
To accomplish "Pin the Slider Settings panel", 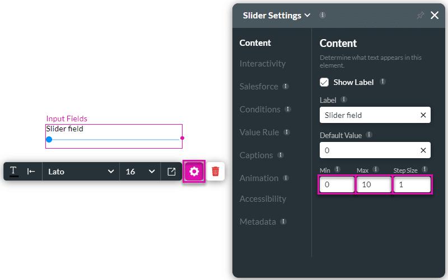I will [421, 16].
